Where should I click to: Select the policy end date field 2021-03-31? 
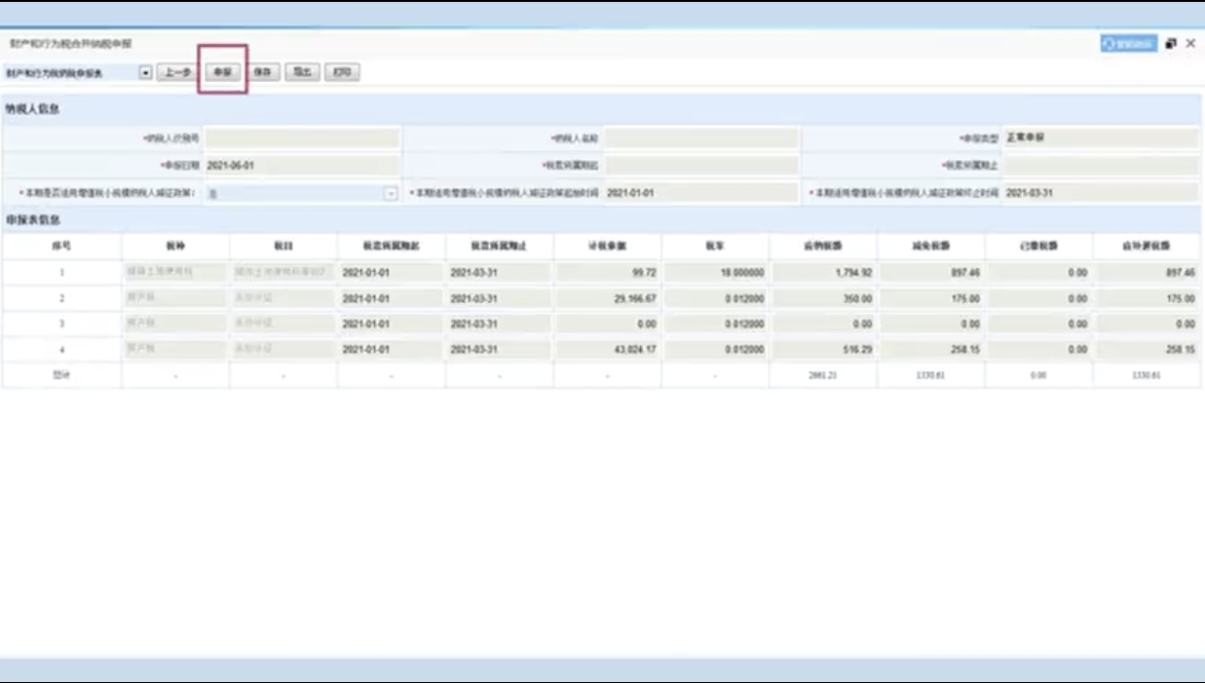1102,193
